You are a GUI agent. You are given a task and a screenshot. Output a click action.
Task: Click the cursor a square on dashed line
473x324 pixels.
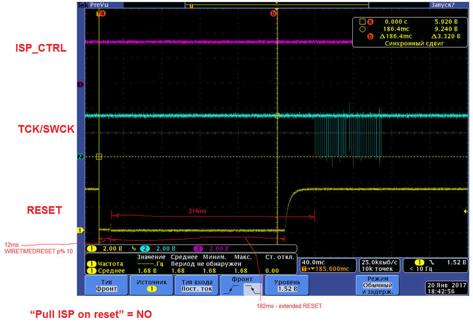[99, 157]
